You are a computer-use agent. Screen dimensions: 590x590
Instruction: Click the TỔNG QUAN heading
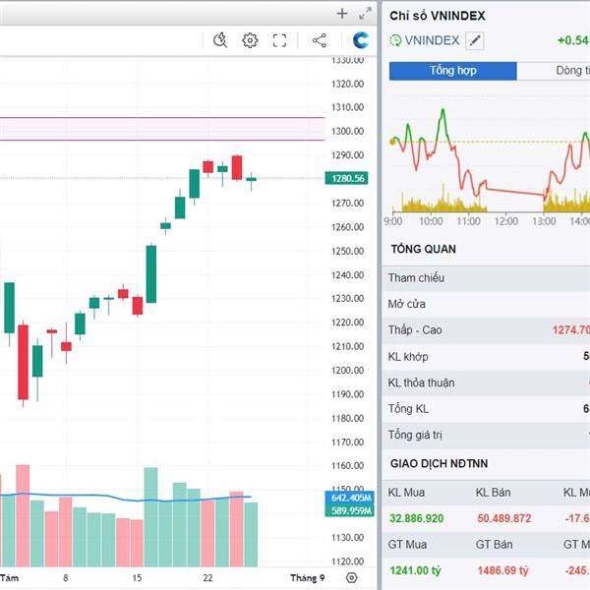423,249
